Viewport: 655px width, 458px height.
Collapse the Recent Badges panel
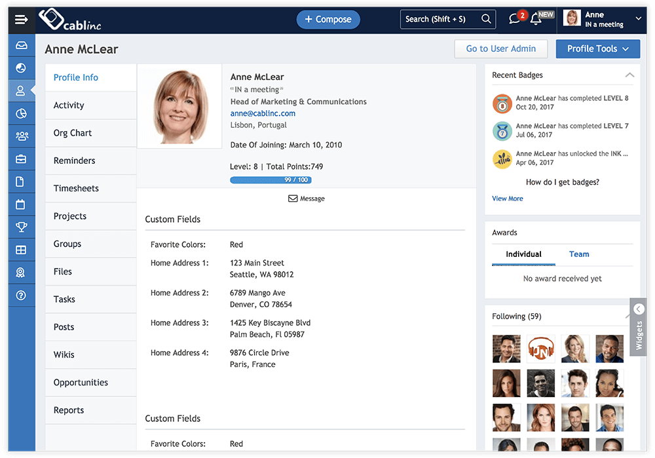coord(629,75)
